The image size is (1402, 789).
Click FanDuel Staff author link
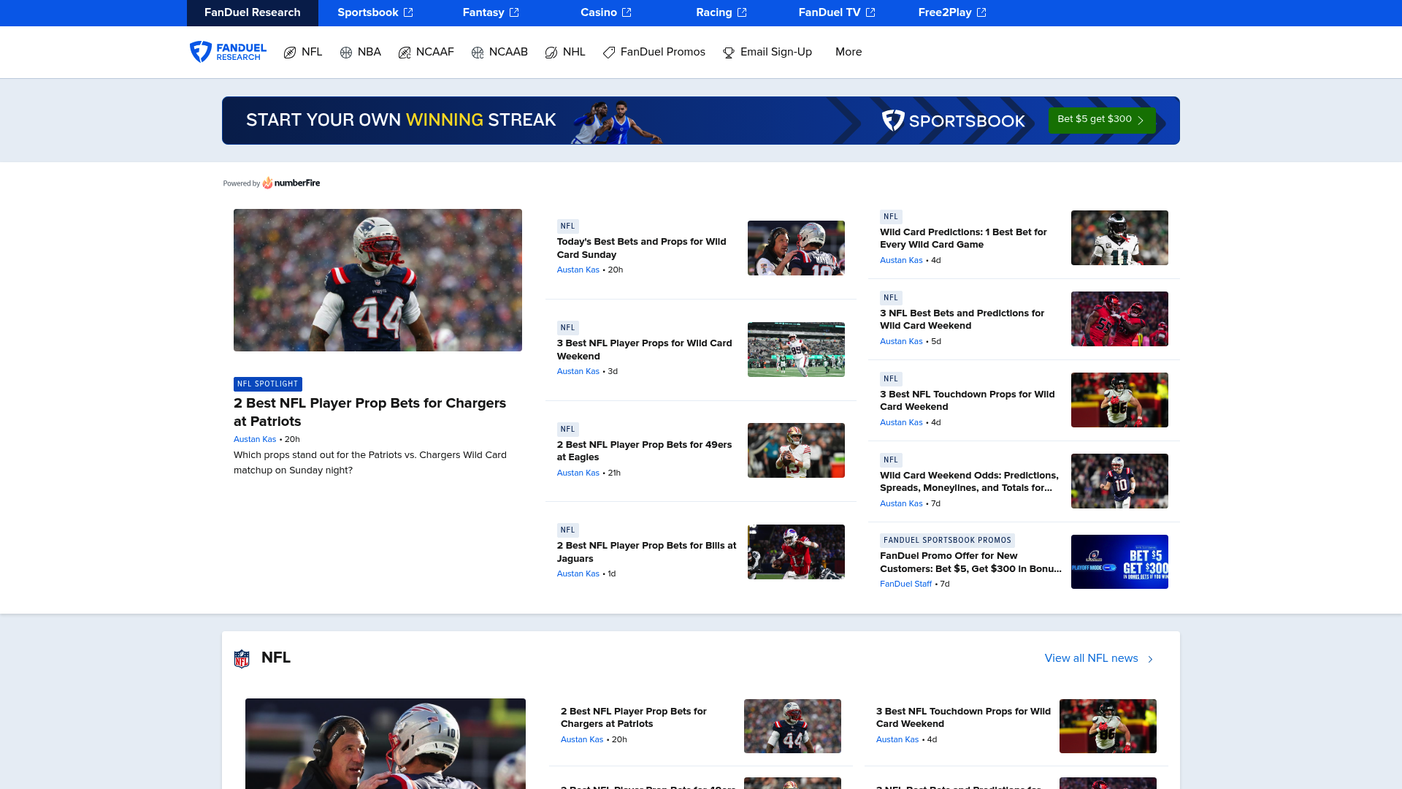[x=905, y=584]
